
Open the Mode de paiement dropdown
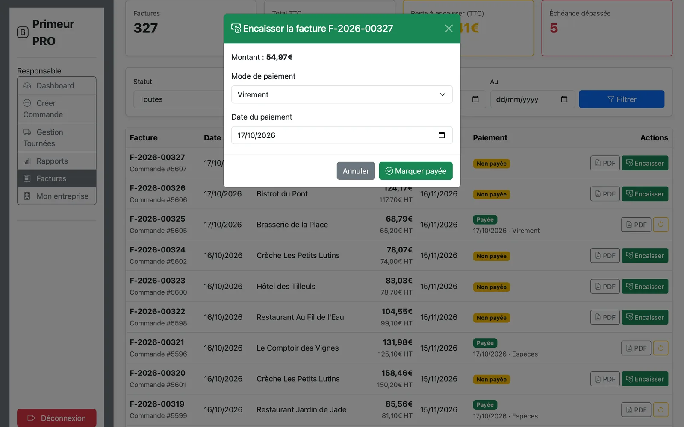tap(342, 94)
